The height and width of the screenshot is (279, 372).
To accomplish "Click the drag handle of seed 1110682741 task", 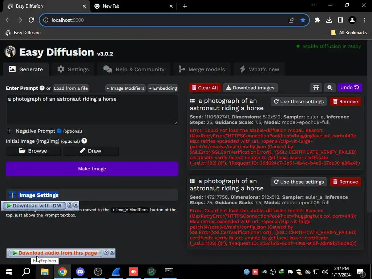I will point(192,101).
